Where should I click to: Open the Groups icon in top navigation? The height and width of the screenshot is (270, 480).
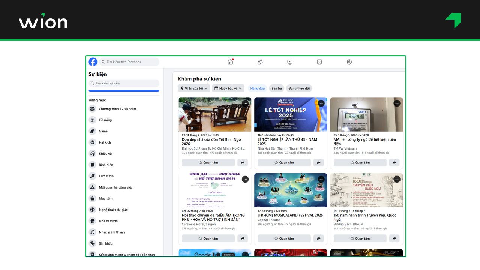click(x=349, y=62)
